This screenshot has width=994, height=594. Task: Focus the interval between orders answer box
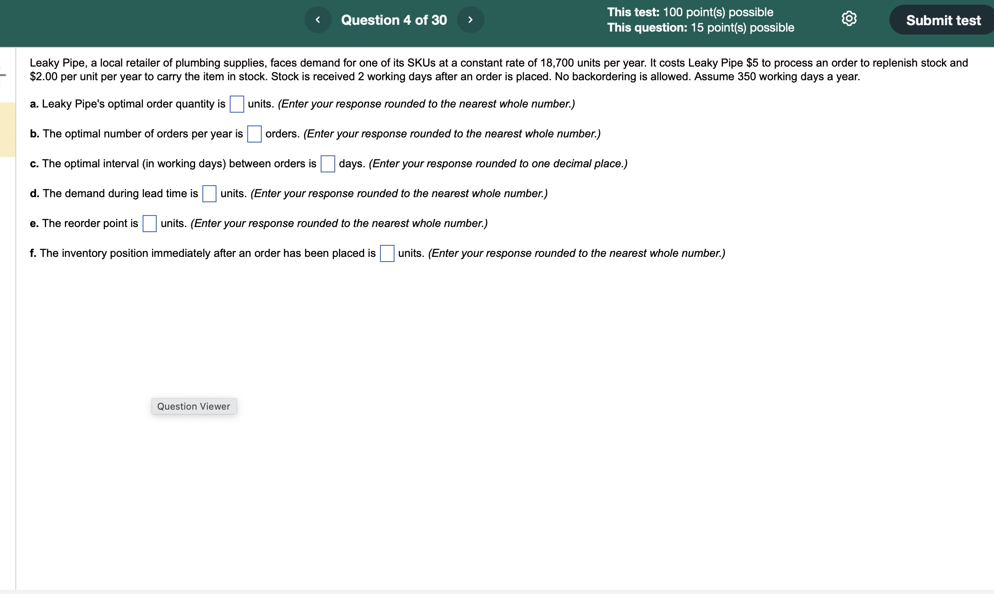pos(327,164)
